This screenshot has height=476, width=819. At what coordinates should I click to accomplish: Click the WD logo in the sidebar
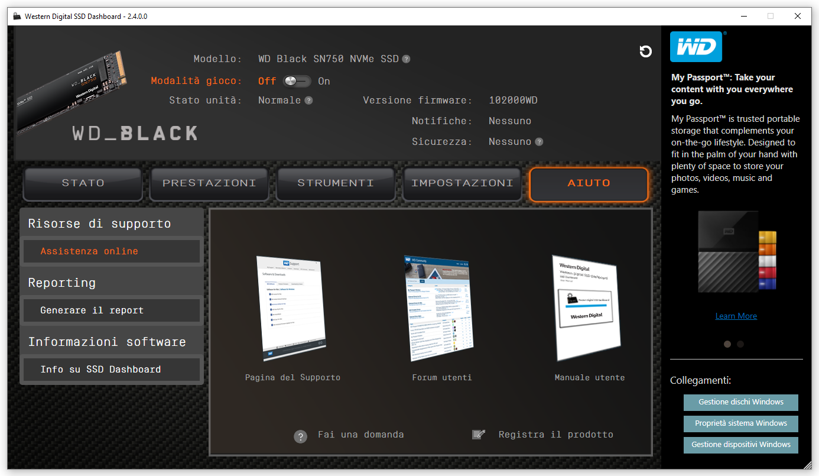click(x=696, y=47)
